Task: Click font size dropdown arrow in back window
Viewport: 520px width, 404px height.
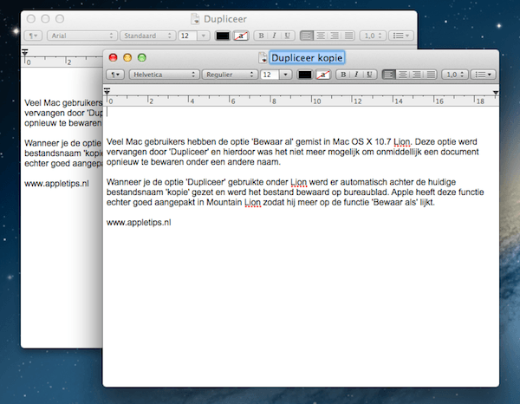Action: coord(204,36)
